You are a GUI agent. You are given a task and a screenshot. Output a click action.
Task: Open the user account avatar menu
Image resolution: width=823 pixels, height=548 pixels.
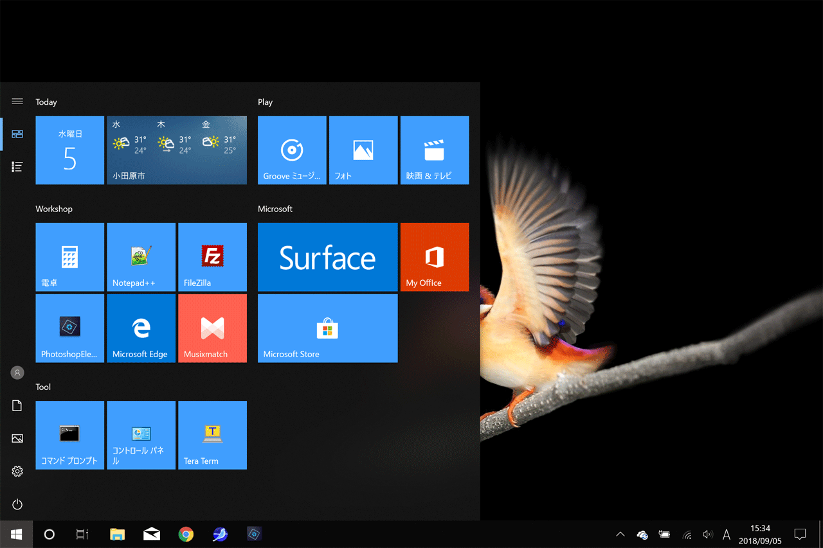(x=17, y=373)
